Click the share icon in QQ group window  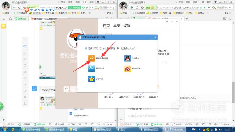pos(66,89)
